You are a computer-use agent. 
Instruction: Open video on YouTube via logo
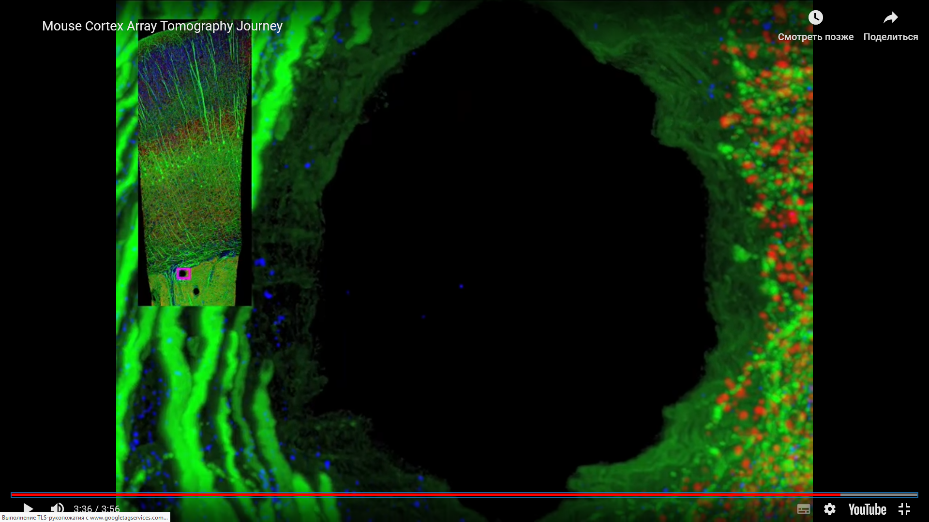pyautogui.click(x=867, y=509)
